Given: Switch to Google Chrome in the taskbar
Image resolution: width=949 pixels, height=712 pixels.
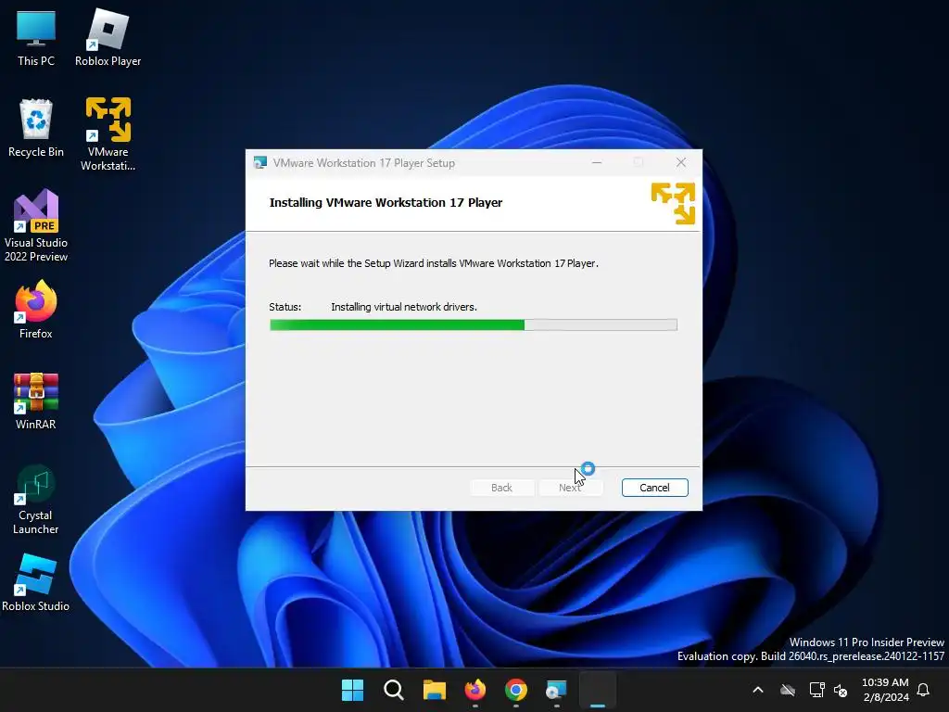Looking at the screenshot, I should coord(515,690).
